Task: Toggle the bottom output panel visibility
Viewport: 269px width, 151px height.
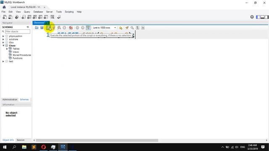Action: pos(262,17)
